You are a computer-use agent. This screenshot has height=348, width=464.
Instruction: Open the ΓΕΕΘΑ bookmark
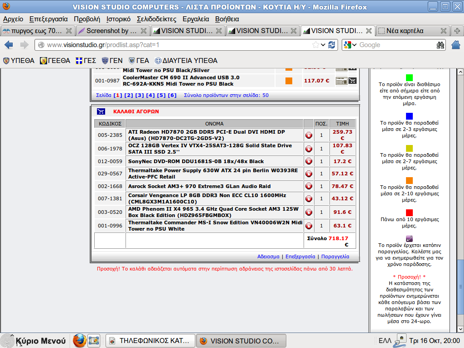(55, 61)
